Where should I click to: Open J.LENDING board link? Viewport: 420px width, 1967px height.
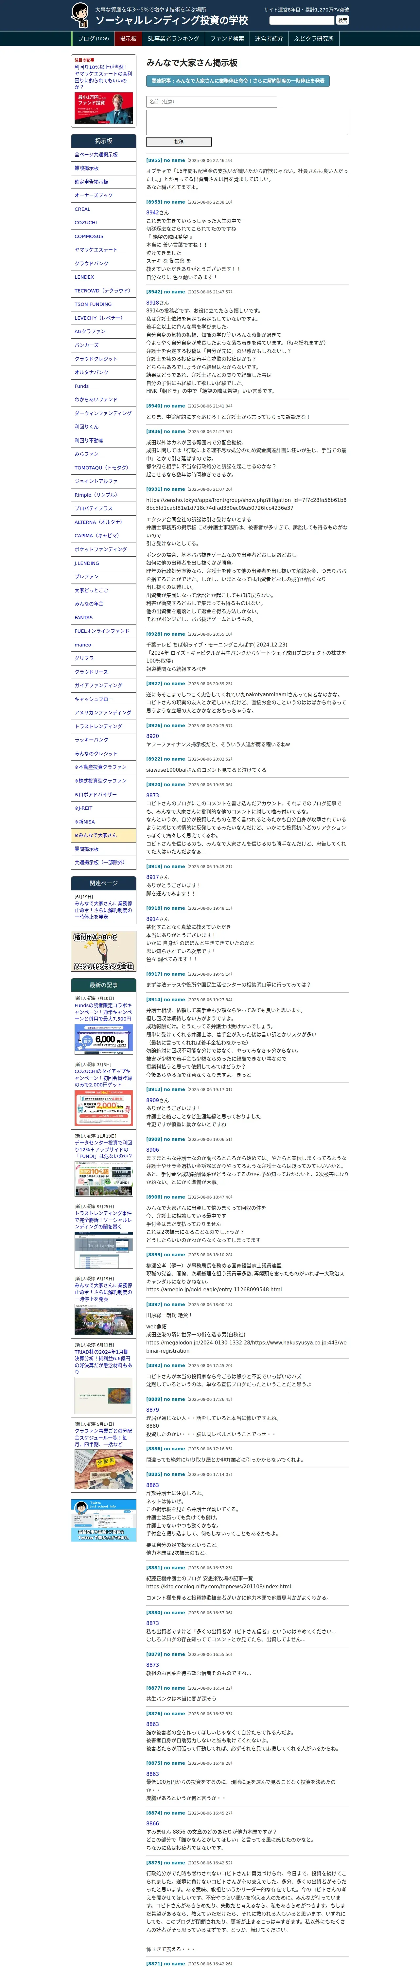[104, 563]
